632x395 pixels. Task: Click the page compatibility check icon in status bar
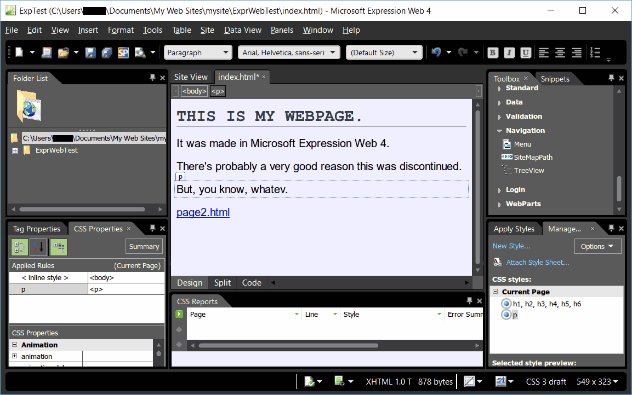[x=309, y=381]
